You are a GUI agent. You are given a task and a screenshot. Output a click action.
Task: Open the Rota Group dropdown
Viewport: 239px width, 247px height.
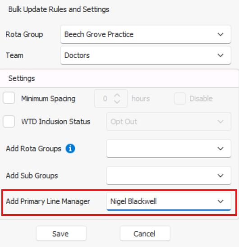pos(146,34)
